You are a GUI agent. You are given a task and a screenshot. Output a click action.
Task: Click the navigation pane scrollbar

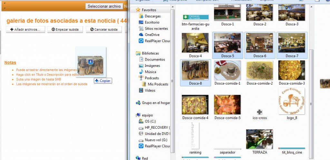point(172,81)
